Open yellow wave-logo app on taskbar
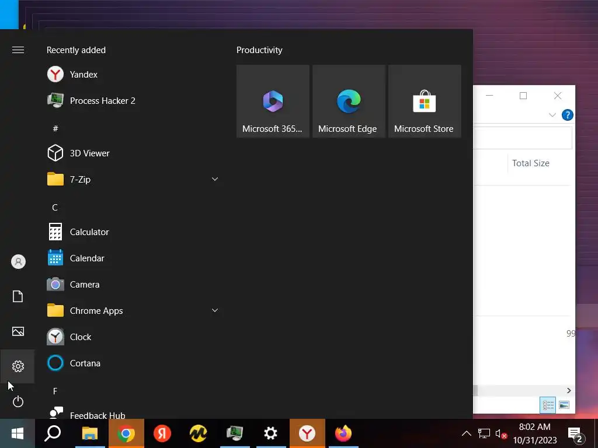The width and height of the screenshot is (598, 448). click(199, 433)
